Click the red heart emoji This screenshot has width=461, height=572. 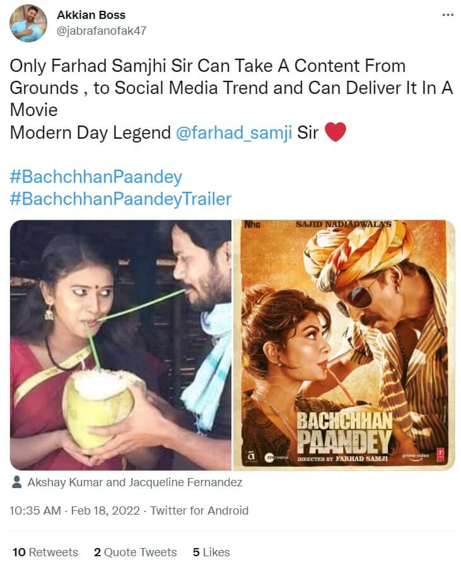pos(335,132)
